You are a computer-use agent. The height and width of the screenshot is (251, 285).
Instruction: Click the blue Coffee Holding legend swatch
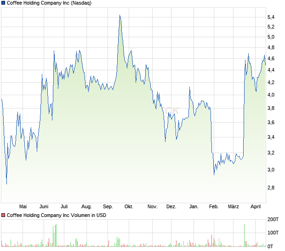coord(3,3)
